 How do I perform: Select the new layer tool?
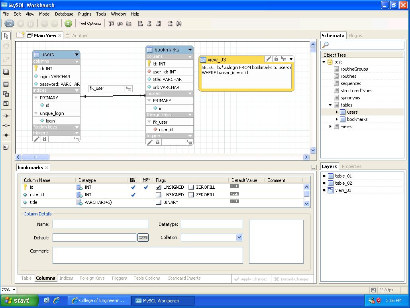click(x=6, y=72)
